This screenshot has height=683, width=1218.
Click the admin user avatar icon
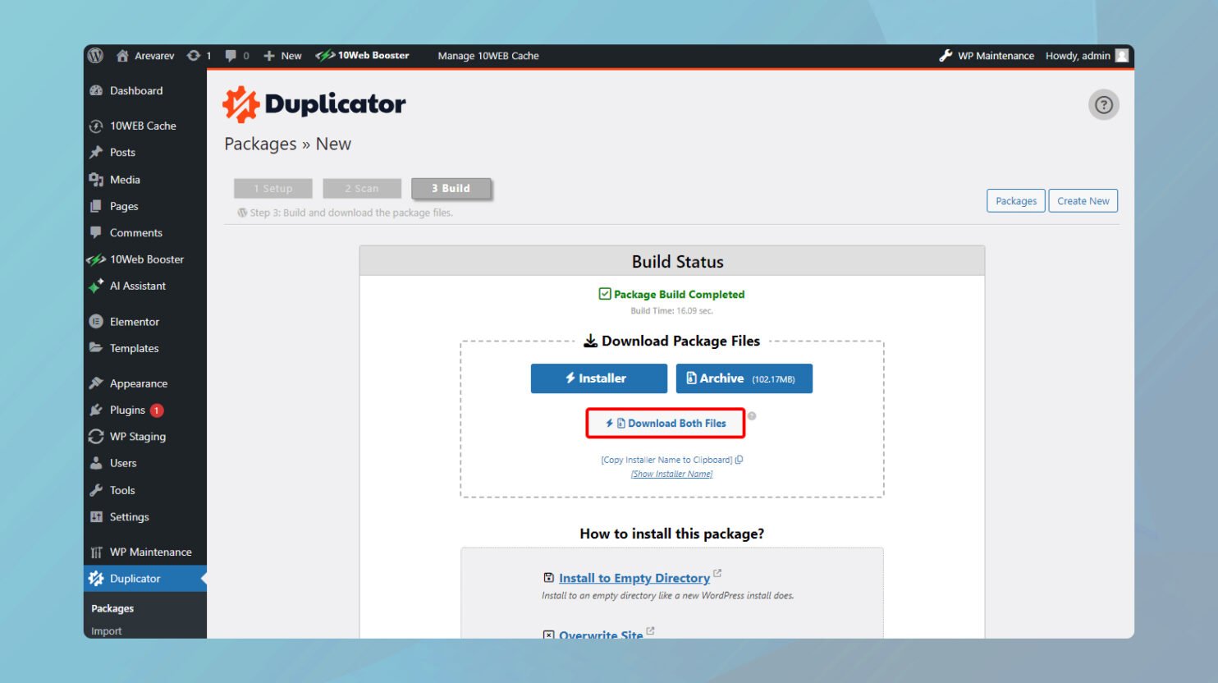pos(1122,56)
